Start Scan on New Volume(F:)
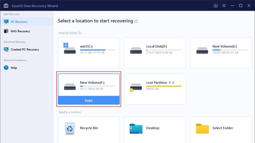The width and height of the screenshot is (255, 143). [x=89, y=100]
